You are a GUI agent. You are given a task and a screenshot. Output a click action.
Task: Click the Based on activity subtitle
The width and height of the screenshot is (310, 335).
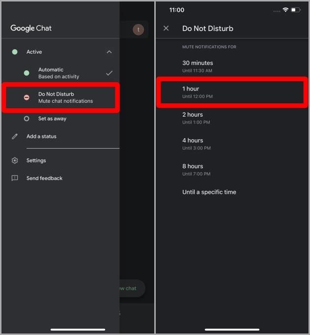point(58,76)
